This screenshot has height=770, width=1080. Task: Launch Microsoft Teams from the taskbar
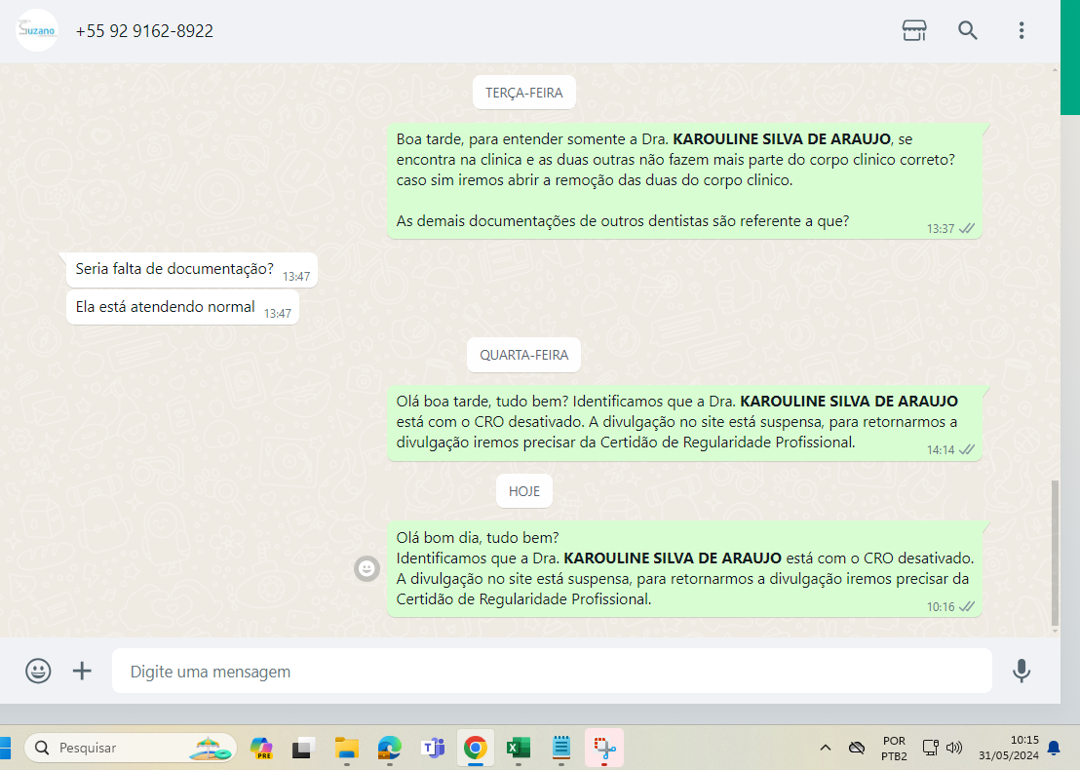(433, 749)
